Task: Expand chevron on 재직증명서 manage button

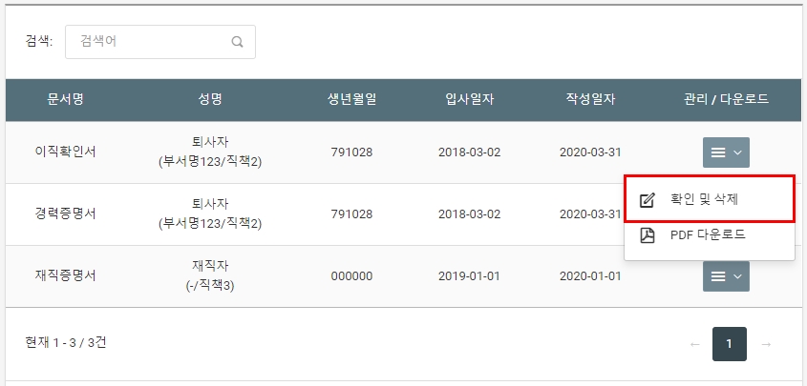Action: click(737, 276)
